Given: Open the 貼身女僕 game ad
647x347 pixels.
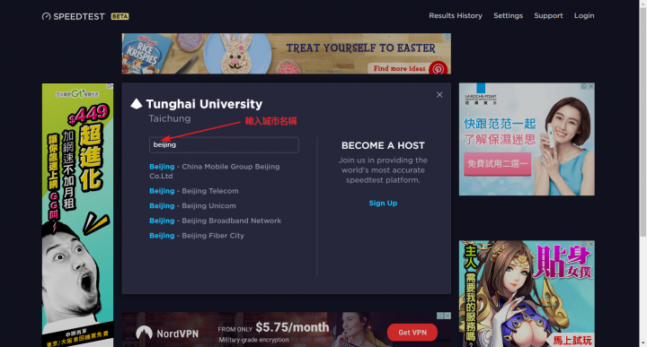Looking at the screenshot, I should click(527, 293).
